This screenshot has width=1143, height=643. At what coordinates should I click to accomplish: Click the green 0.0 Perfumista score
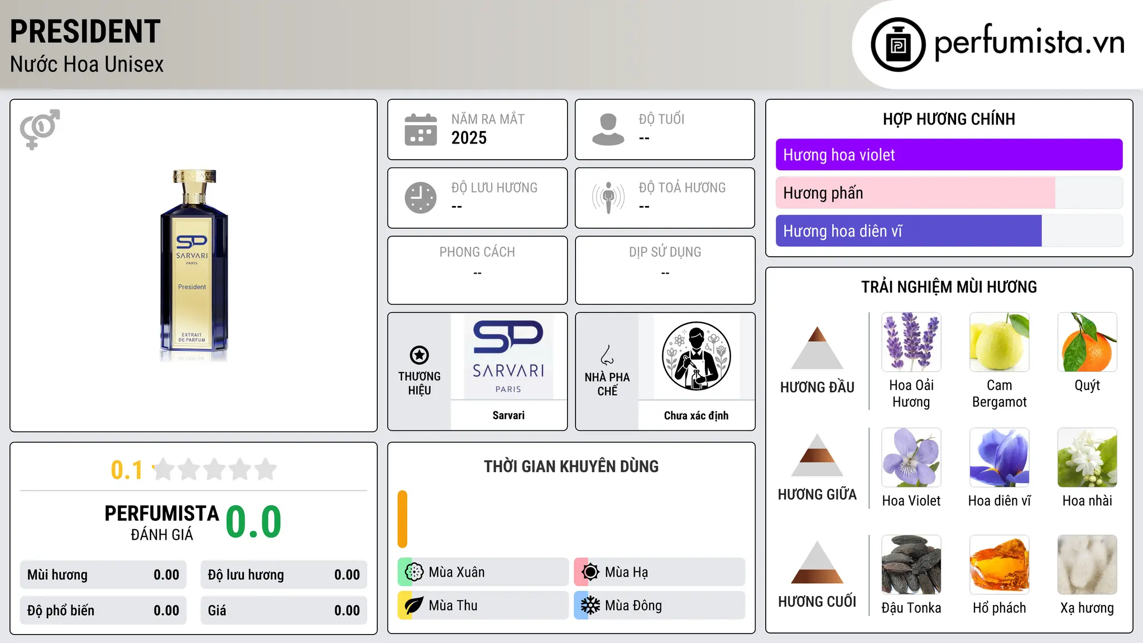tap(253, 522)
